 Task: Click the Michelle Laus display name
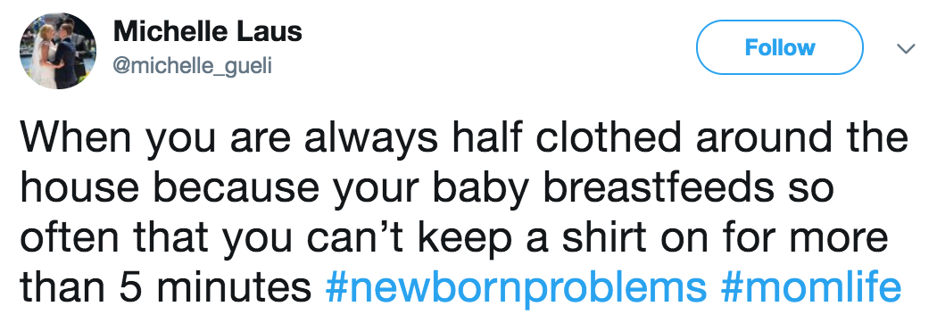(x=208, y=31)
